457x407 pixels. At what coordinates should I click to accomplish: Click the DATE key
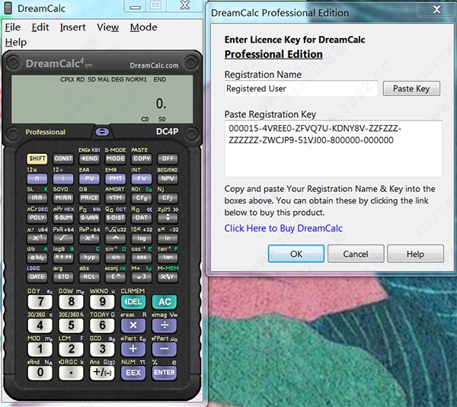click(x=37, y=277)
